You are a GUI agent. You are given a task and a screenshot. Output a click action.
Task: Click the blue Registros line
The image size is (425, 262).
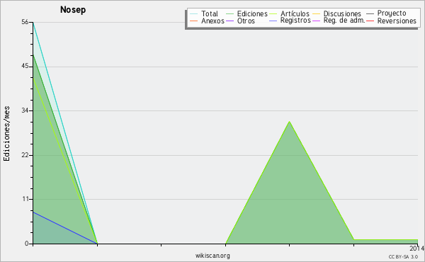click(x=65, y=228)
